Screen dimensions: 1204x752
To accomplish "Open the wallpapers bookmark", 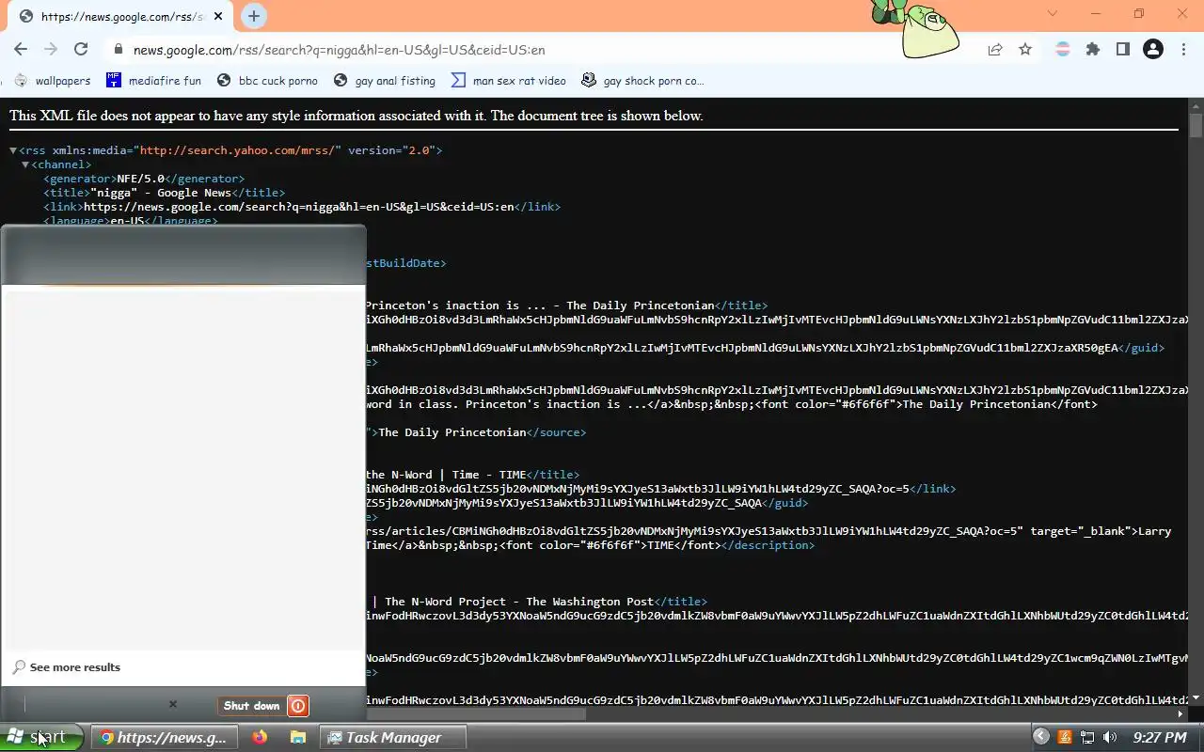I will point(53,81).
